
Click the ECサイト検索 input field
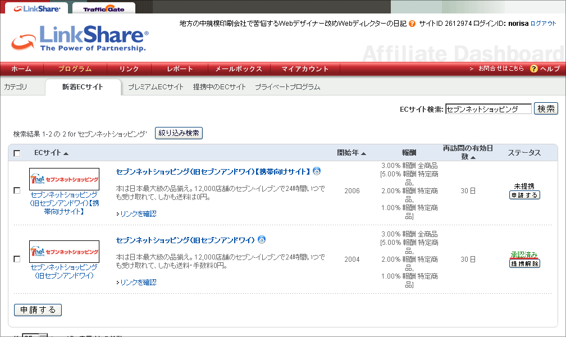489,109
